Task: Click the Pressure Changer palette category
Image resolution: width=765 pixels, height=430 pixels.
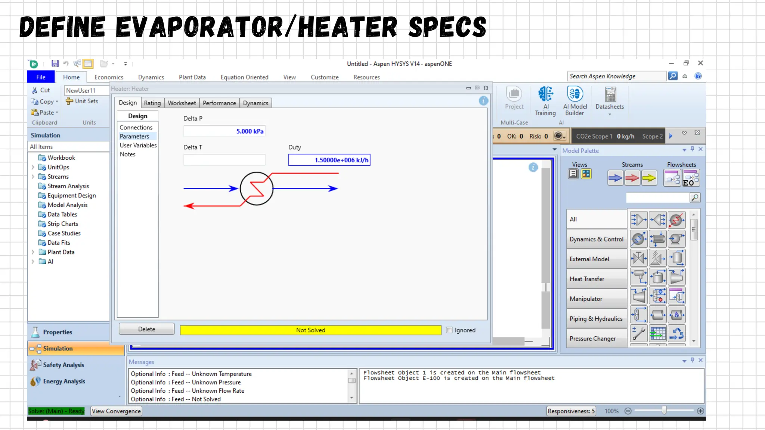Action: point(597,338)
